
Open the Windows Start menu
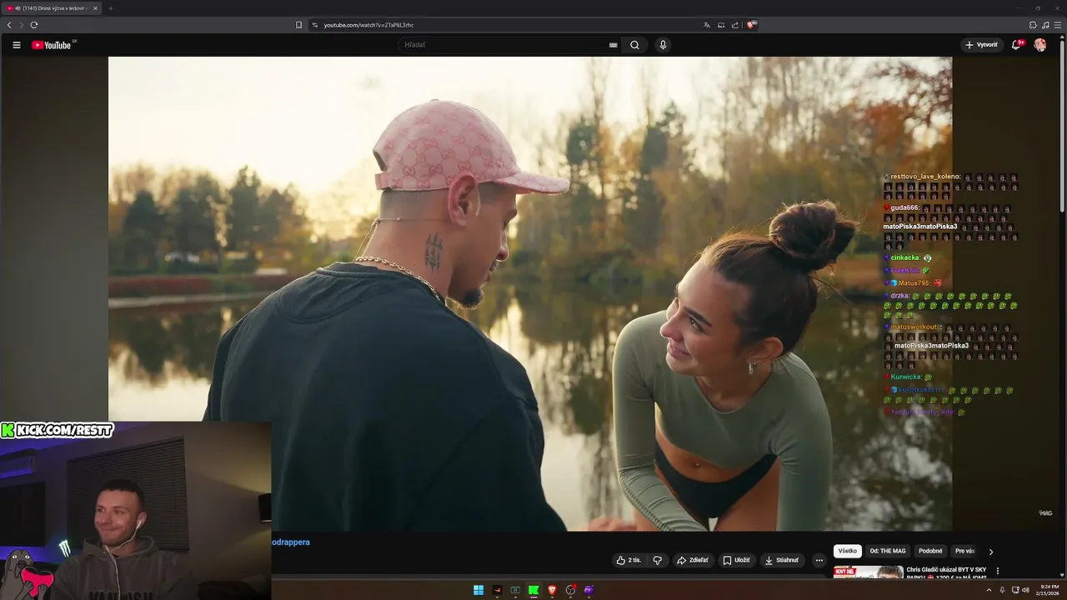click(x=478, y=590)
